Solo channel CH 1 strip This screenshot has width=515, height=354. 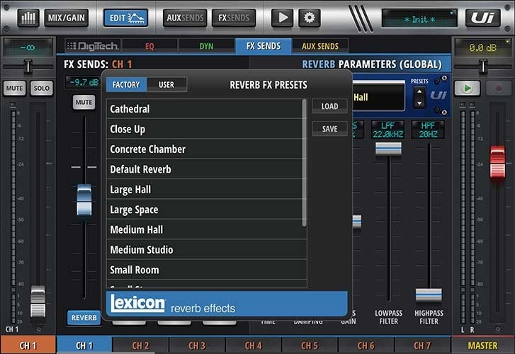point(41,88)
